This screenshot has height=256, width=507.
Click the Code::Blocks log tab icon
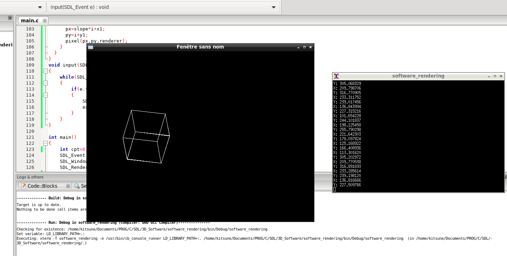(23, 186)
